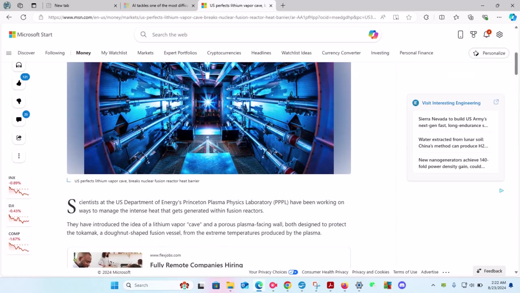Click the Feedback button
The height and width of the screenshot is (293, 520).
[489, 271]
